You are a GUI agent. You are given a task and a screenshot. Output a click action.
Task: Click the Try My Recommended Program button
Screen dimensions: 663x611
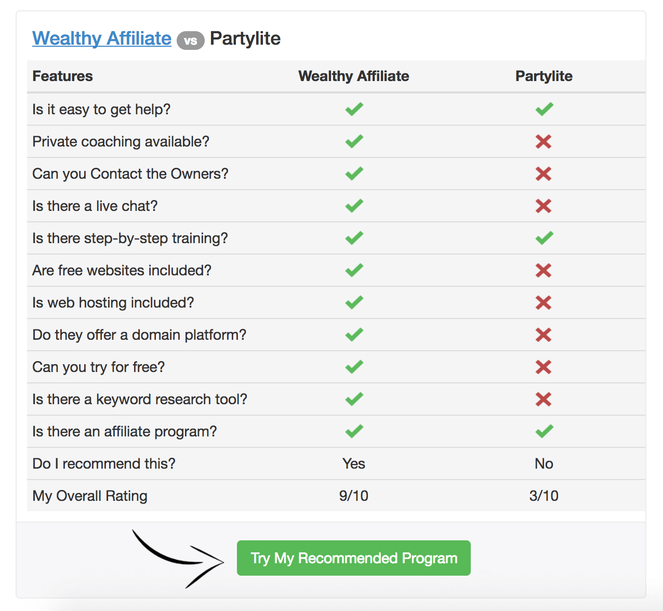pos(354,558)
